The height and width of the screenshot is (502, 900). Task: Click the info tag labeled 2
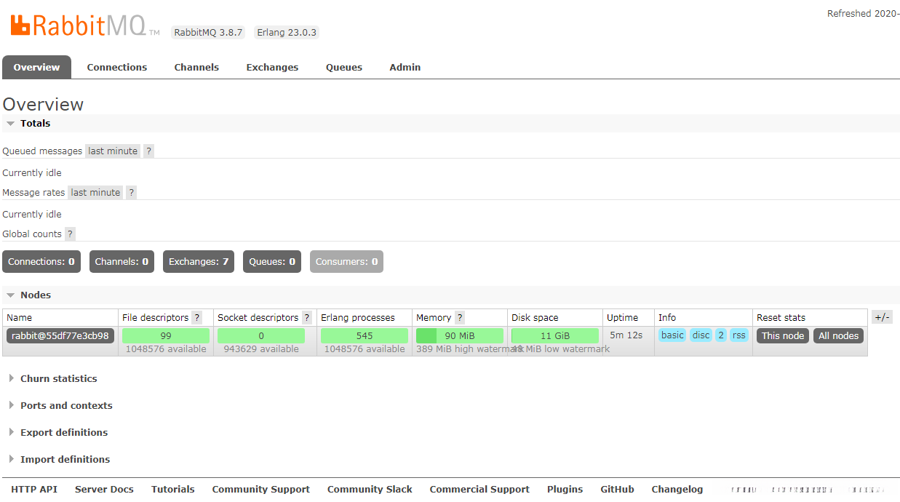point(721,335)
